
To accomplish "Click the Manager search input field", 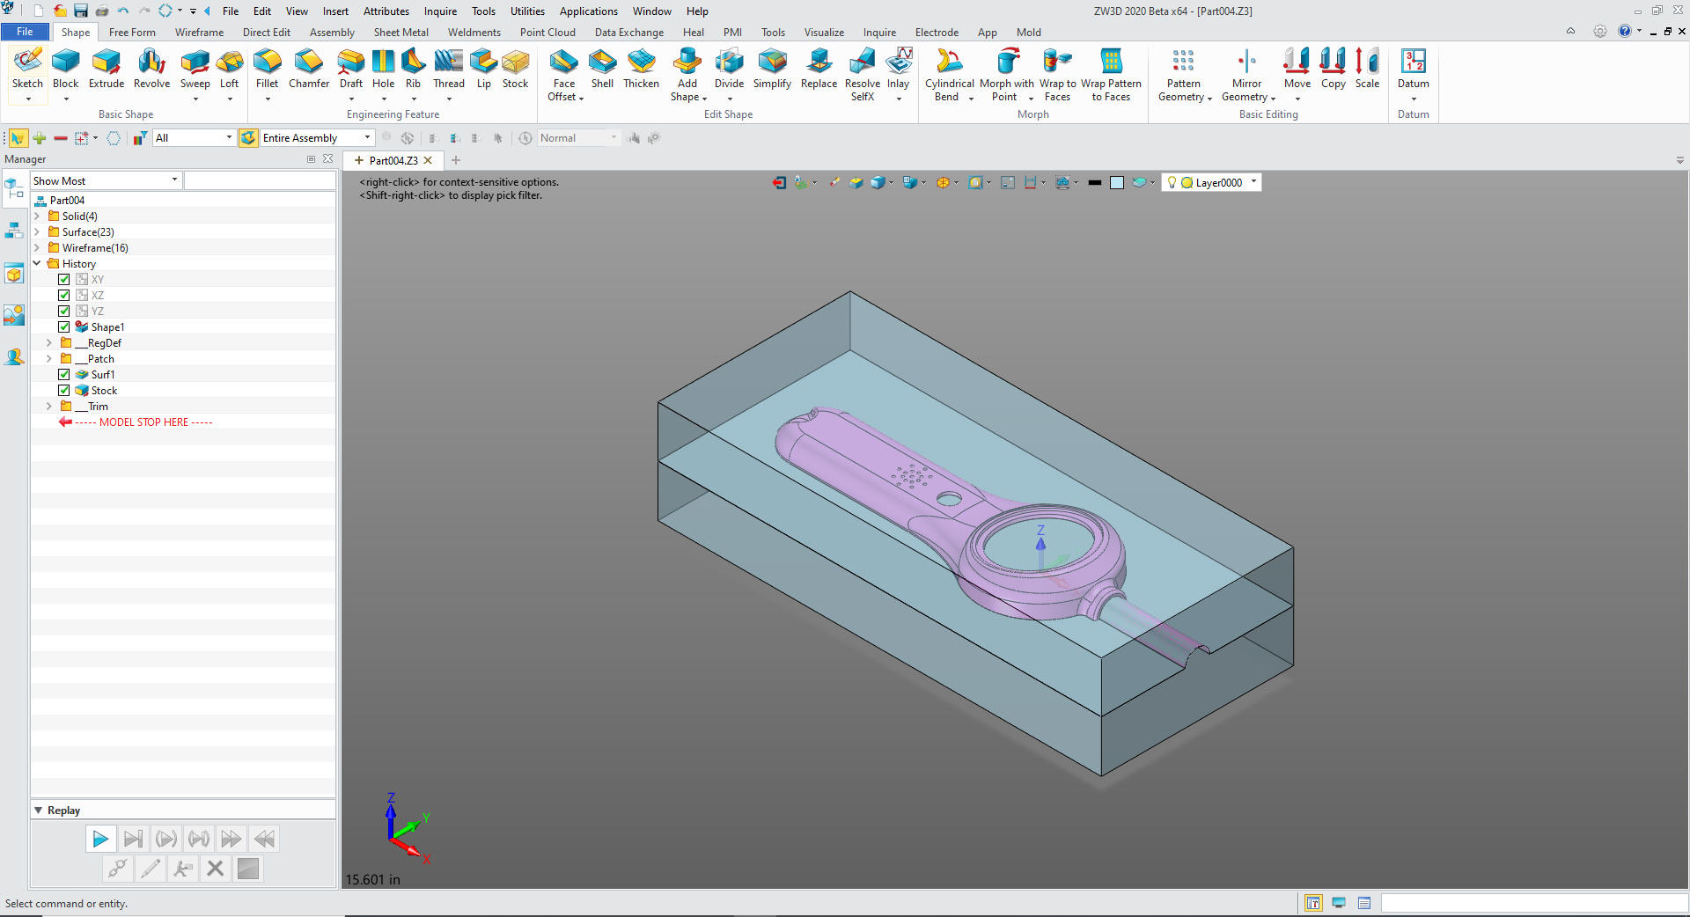I will tap(260, 181).
